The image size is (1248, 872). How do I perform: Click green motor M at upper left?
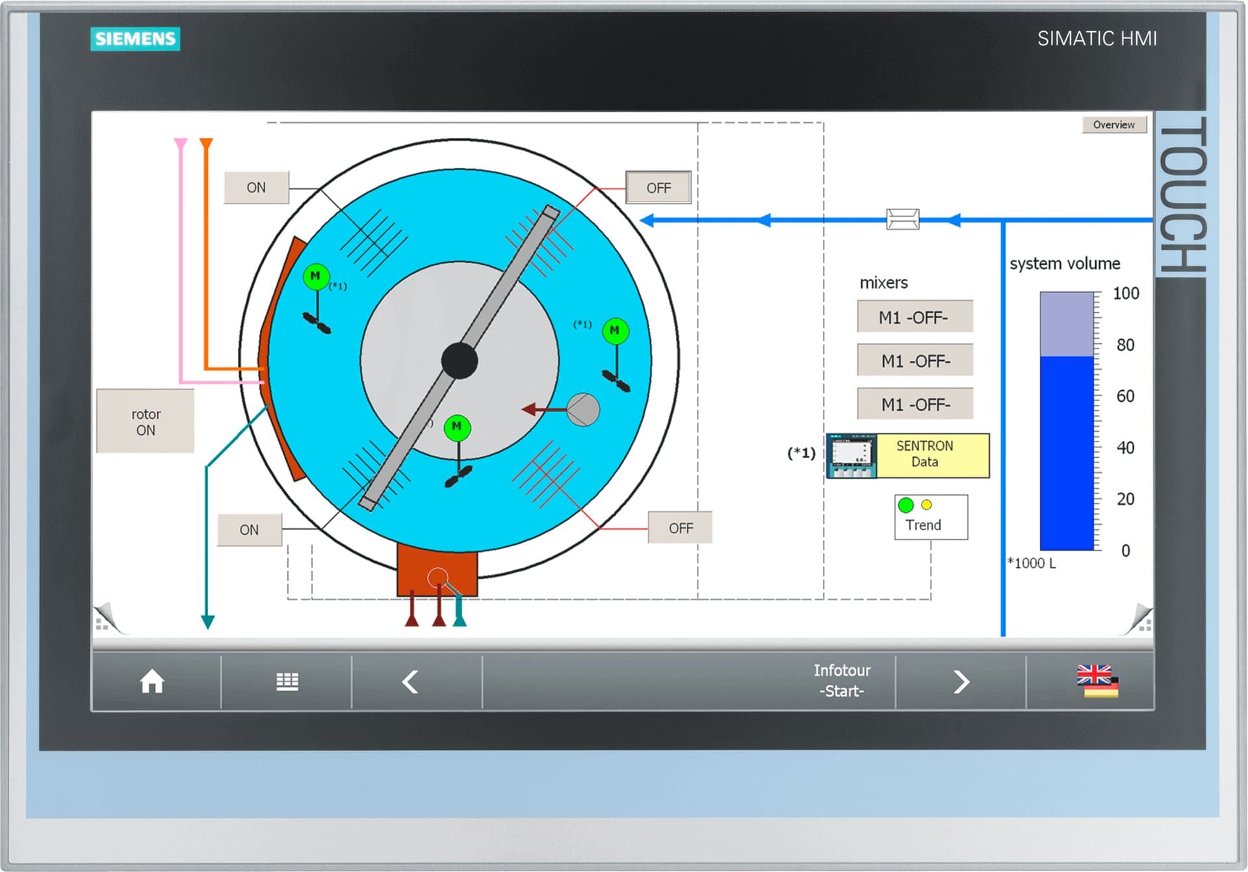pyautogui.click(x=316, y=277)
